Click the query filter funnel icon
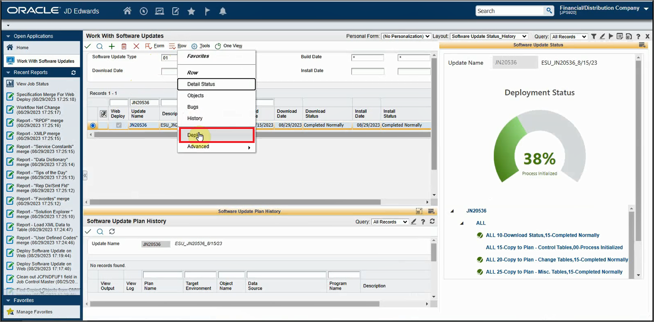 coord(593,36)
